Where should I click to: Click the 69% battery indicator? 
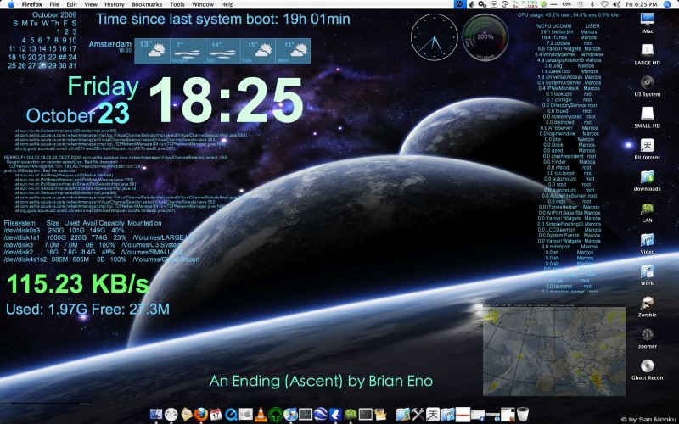point(566,4)
